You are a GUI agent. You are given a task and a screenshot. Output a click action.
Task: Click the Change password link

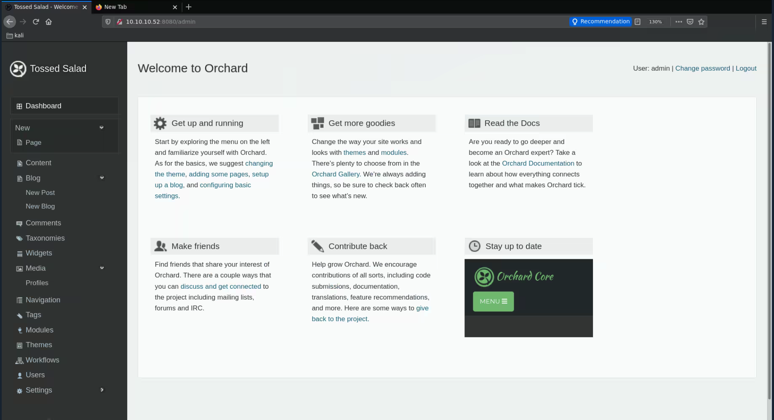click(x=702, y=68)
